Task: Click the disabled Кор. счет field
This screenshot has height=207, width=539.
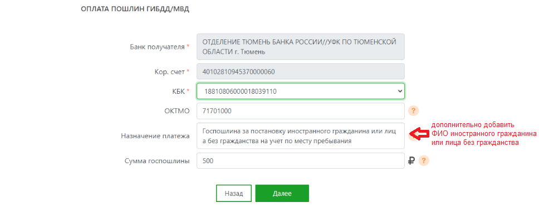Action: tap(301, 72)
